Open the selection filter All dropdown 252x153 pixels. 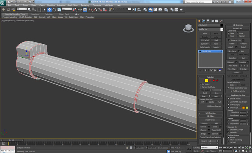tap(22, 9)
